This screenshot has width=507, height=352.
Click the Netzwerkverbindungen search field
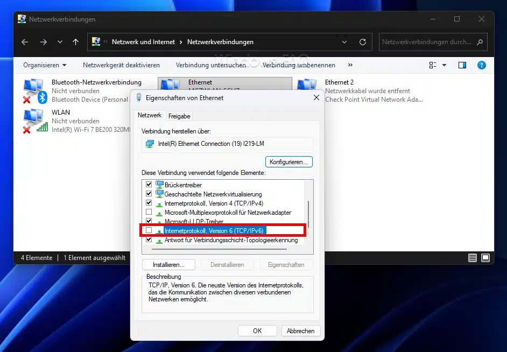(428, 42)
